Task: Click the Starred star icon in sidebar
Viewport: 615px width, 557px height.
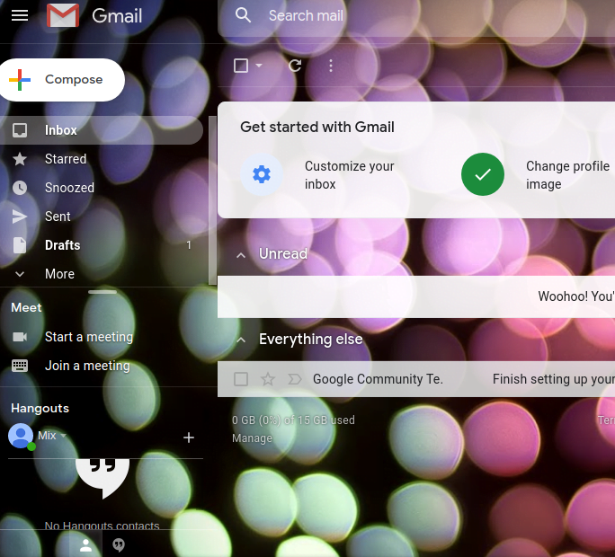Action: click(x=20, y=159)
